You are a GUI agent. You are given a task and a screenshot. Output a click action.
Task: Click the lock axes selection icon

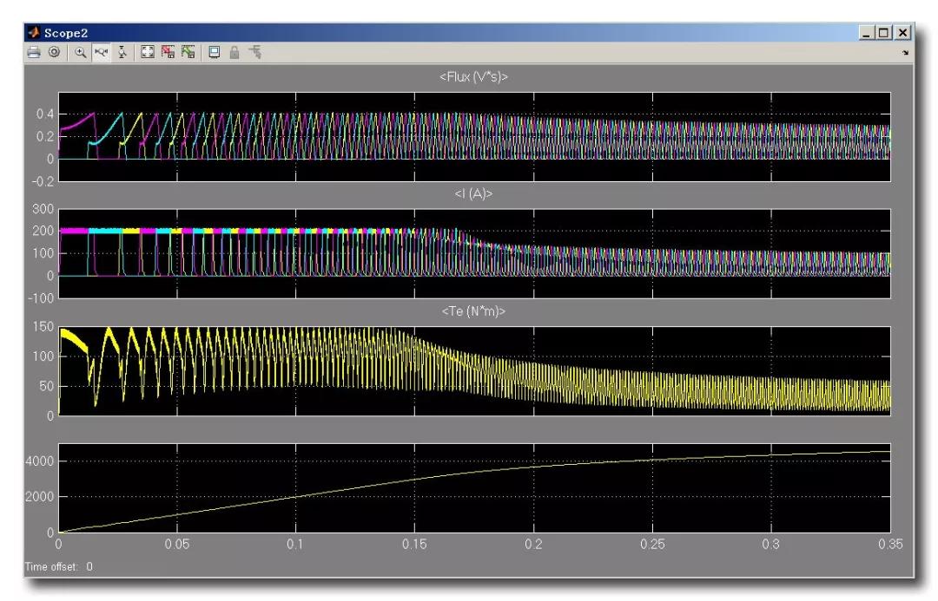233,52
